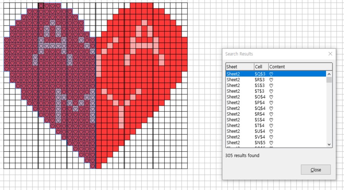Select the $R$3 result row
The width and height of the screenshot is (344, 190).
(x=275, y=79)
